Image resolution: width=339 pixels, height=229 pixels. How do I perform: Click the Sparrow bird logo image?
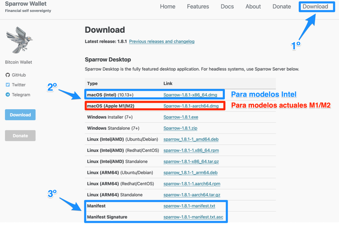pyautogui.click(x=19, y=41)
